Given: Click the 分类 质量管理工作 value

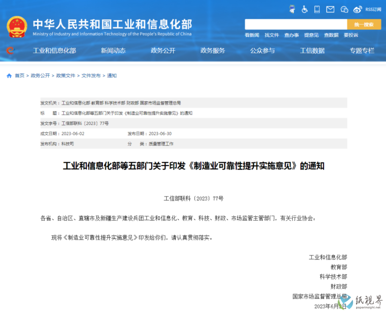Looking at the screenshot, I should (x=161, y=144).
